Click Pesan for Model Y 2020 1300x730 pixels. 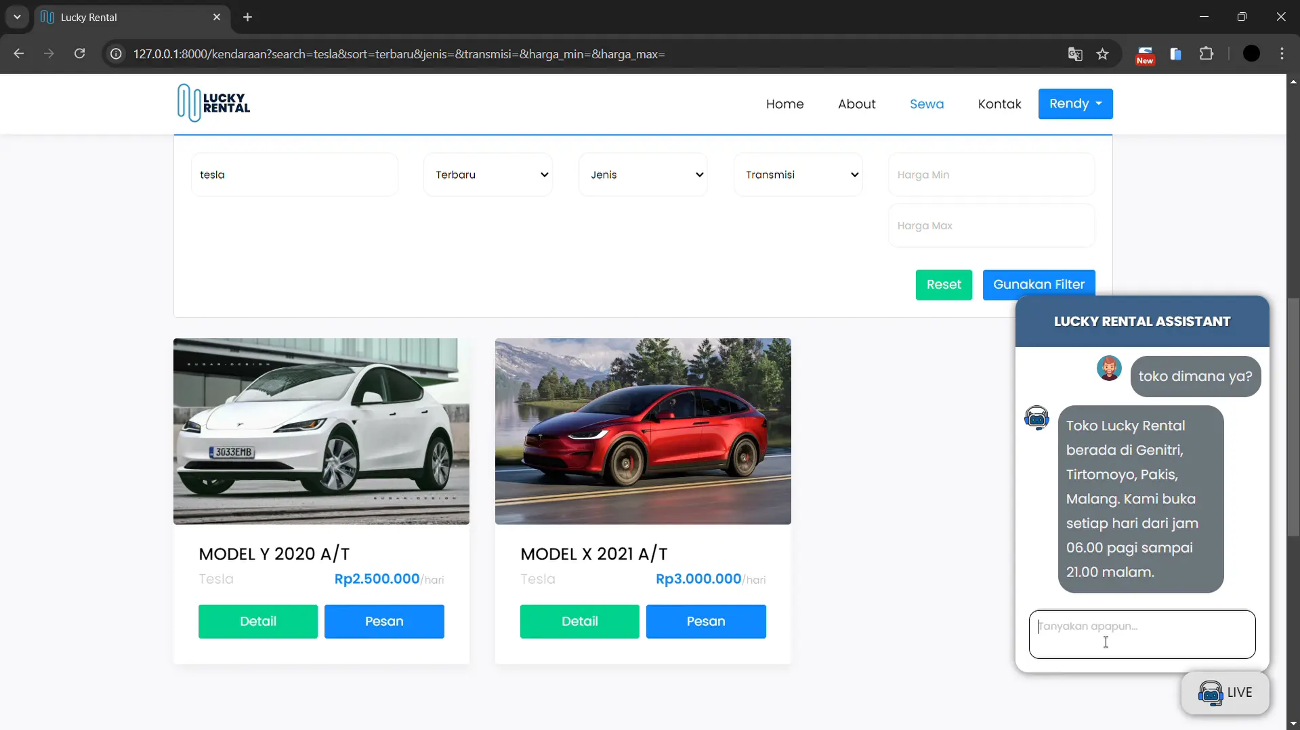tap(384, 621)
